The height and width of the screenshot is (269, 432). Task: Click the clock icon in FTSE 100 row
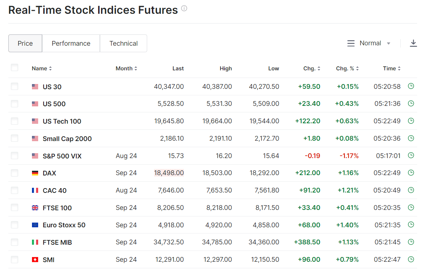411,207
